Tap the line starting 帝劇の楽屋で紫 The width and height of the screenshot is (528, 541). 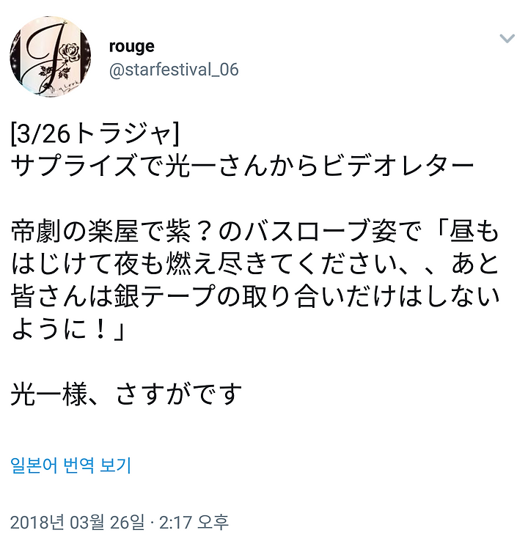click(255, 232)
